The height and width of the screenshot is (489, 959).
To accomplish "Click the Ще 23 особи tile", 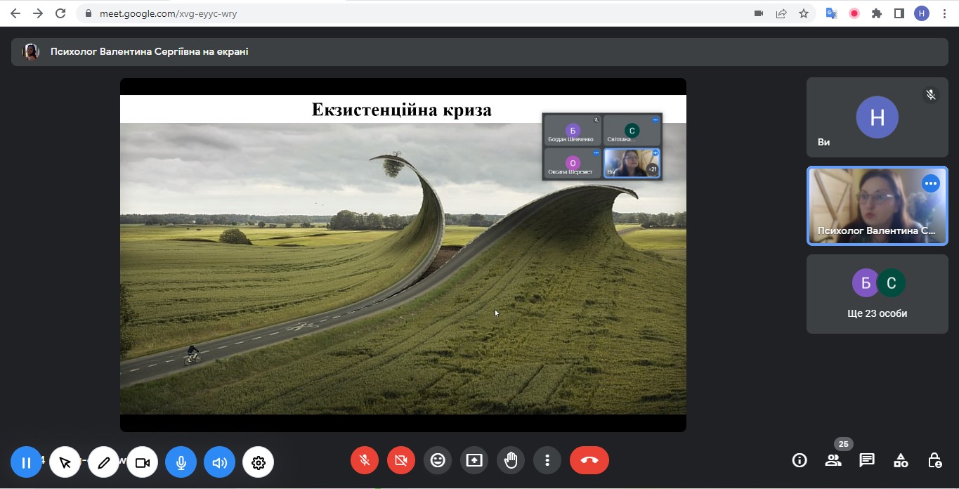I will 877,294.
